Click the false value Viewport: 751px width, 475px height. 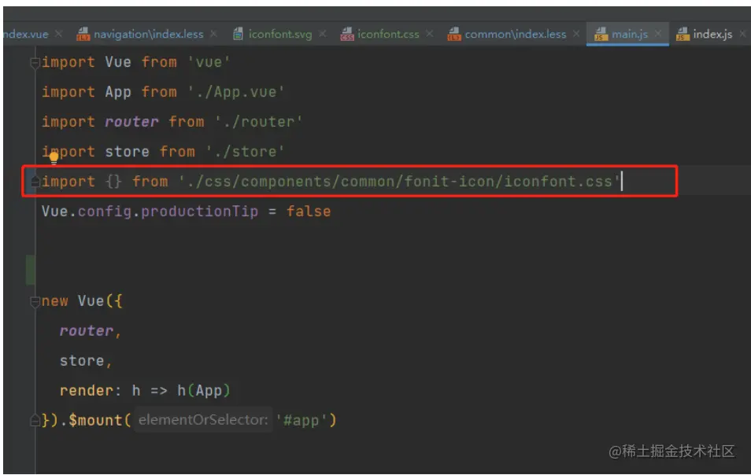[x=309, y=212]
